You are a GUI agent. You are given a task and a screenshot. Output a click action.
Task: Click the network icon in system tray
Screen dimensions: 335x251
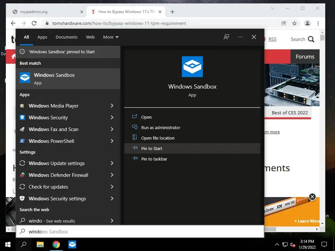(x=285, y=244)
